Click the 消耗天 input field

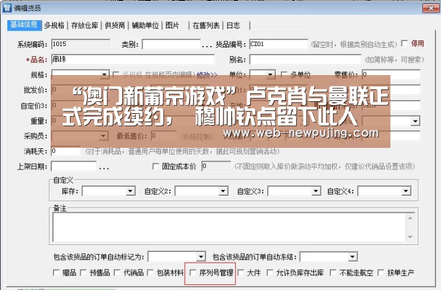click(x=65, y=151)
